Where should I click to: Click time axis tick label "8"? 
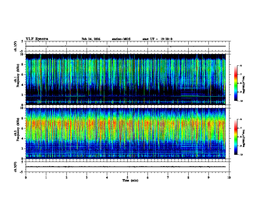click(188, 178)
